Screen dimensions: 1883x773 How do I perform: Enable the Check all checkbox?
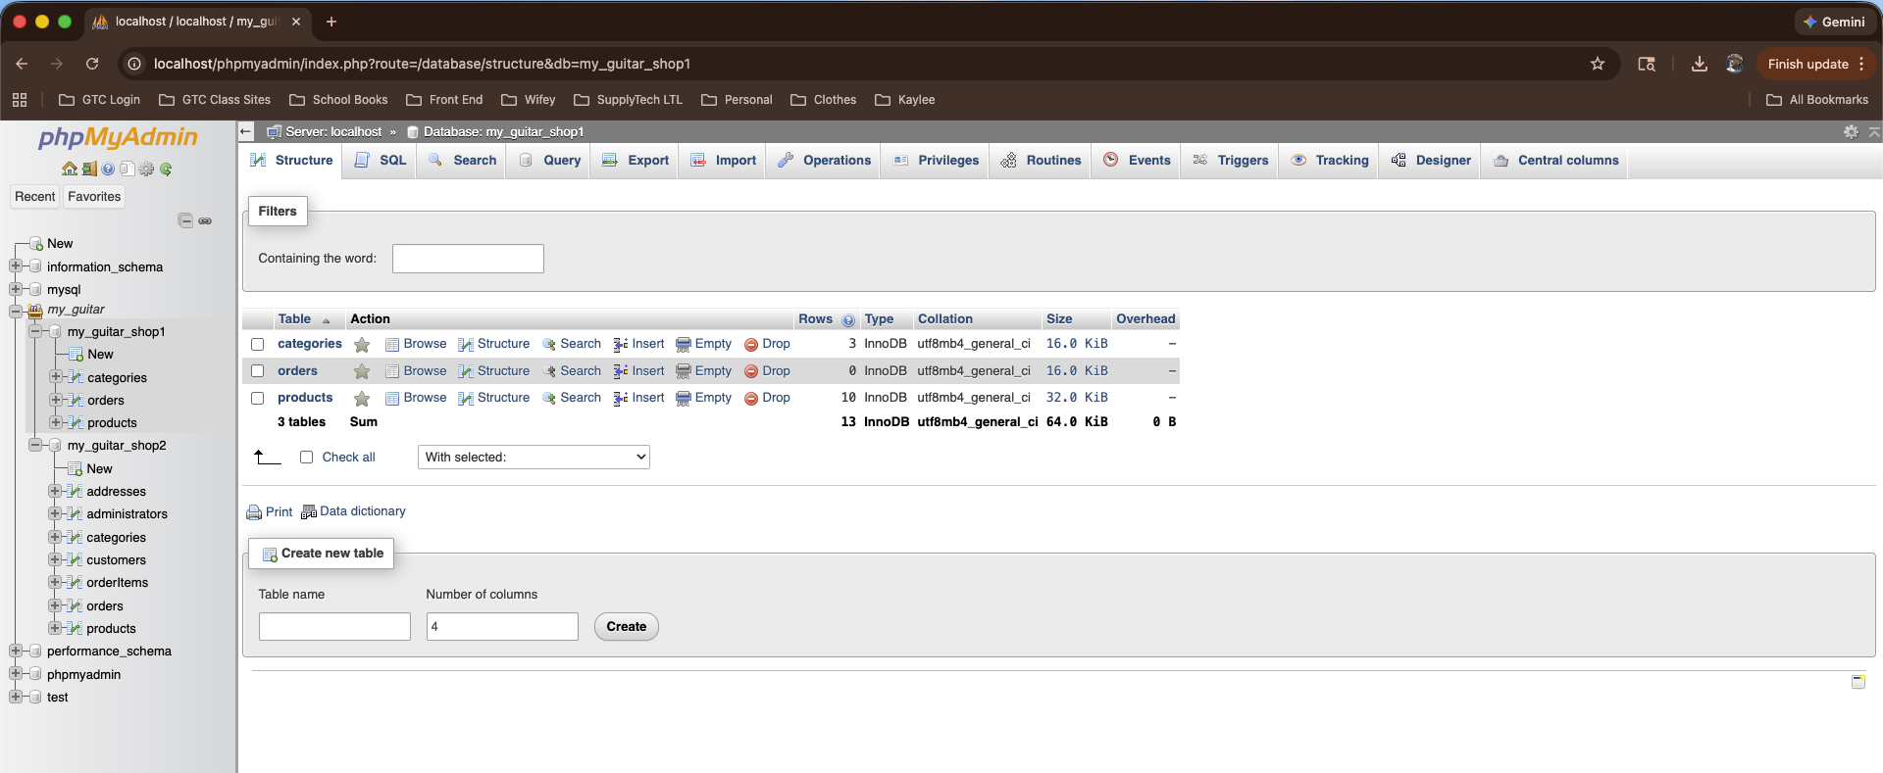pyautogui.click(x=306, y=458)
